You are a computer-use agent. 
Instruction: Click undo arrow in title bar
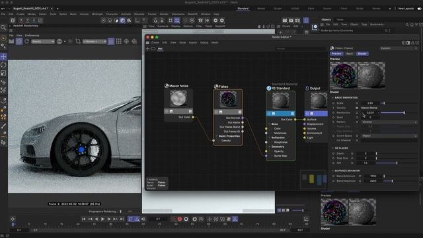[x=3, y=9]
